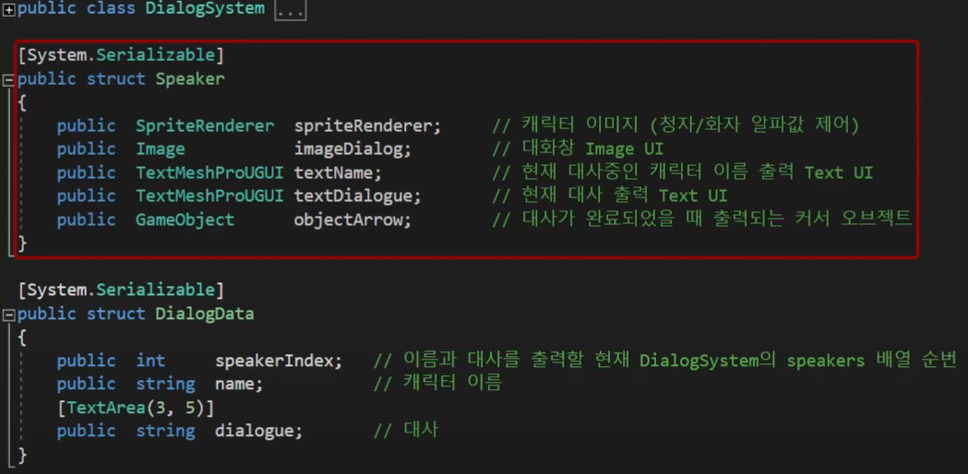Open the collapsed code ellipsis box after DialogSystem
968x474 pixels.
[x=290, y=10]
